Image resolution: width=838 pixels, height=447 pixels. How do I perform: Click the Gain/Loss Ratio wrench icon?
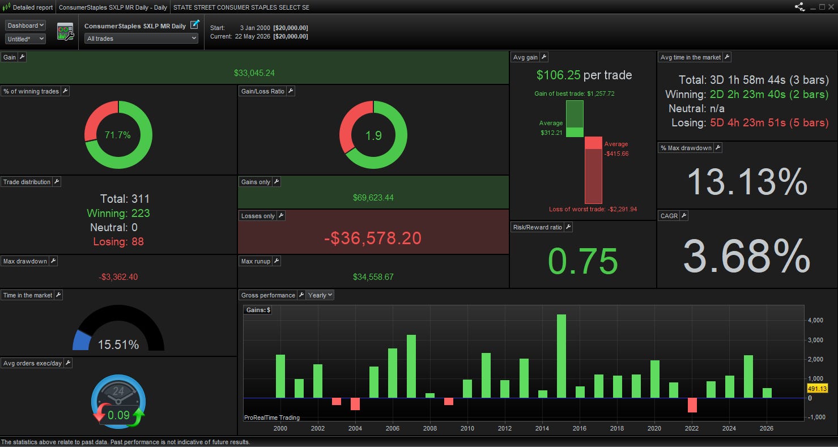291,91
